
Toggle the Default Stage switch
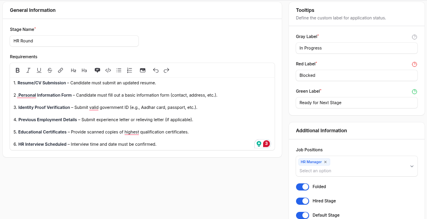click(302, 215)
